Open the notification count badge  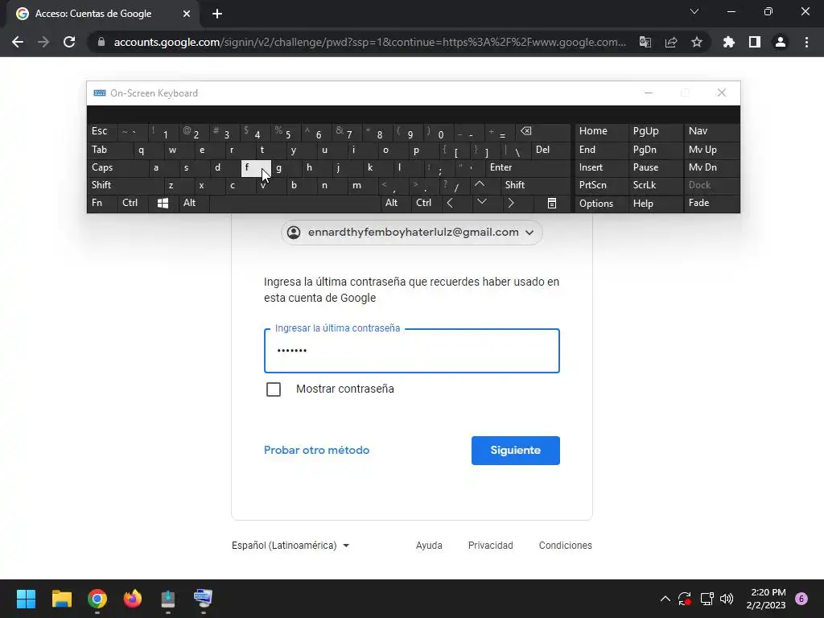pos(801,599)
